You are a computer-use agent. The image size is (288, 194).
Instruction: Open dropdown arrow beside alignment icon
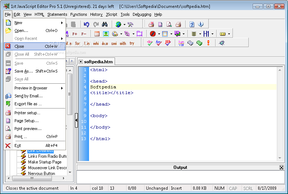200,34
